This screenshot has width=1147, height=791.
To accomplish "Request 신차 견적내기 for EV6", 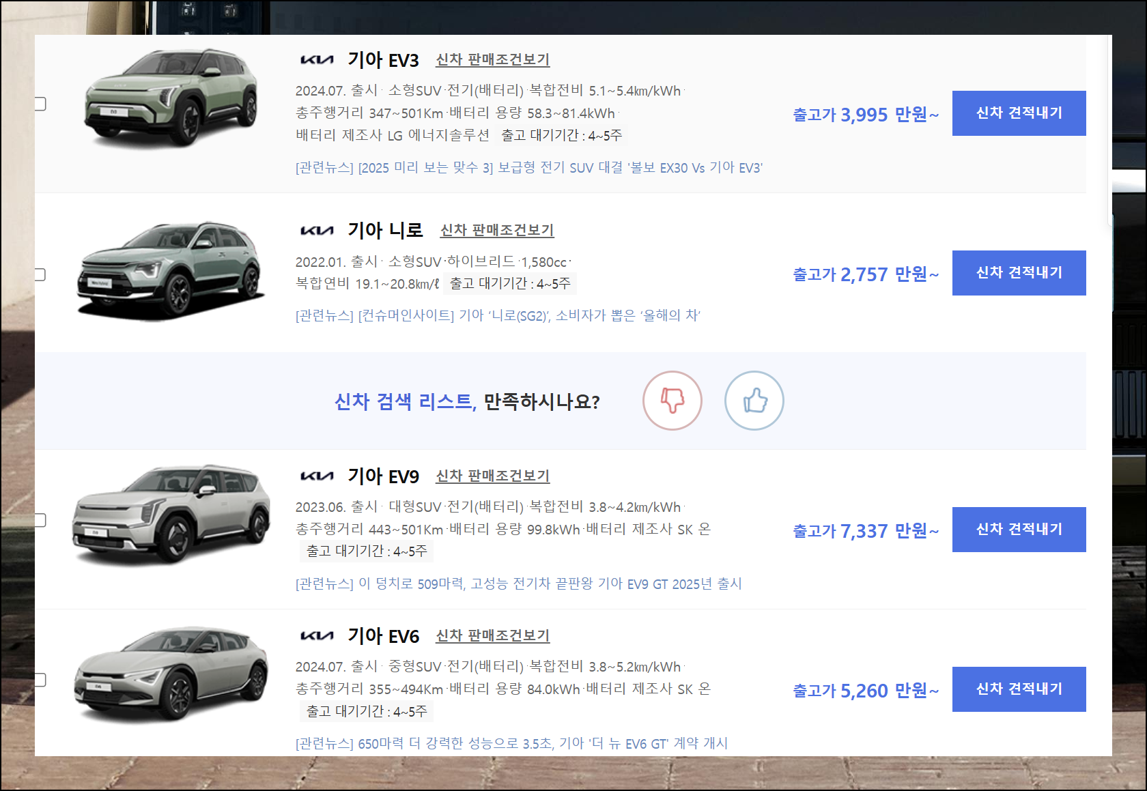I will [x=1019, y=689].
